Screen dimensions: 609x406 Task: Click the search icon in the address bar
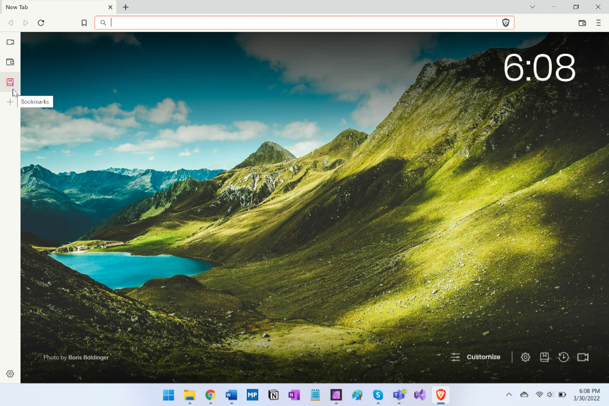pos(103,23)
